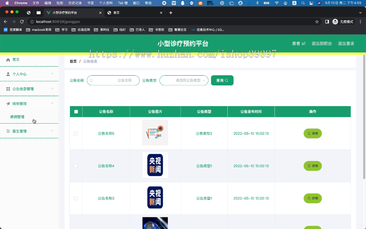The height and width of the screenshot is (229, 366).
Task: Check the row checkbox for 公告名称5
Action: click(76, 133)
